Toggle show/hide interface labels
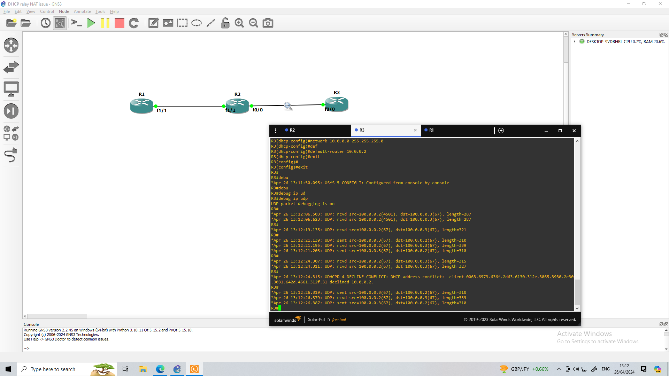 [60, 23]
